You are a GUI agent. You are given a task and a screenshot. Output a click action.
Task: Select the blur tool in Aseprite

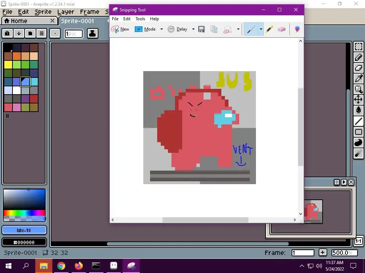click(x=359, y=153)
